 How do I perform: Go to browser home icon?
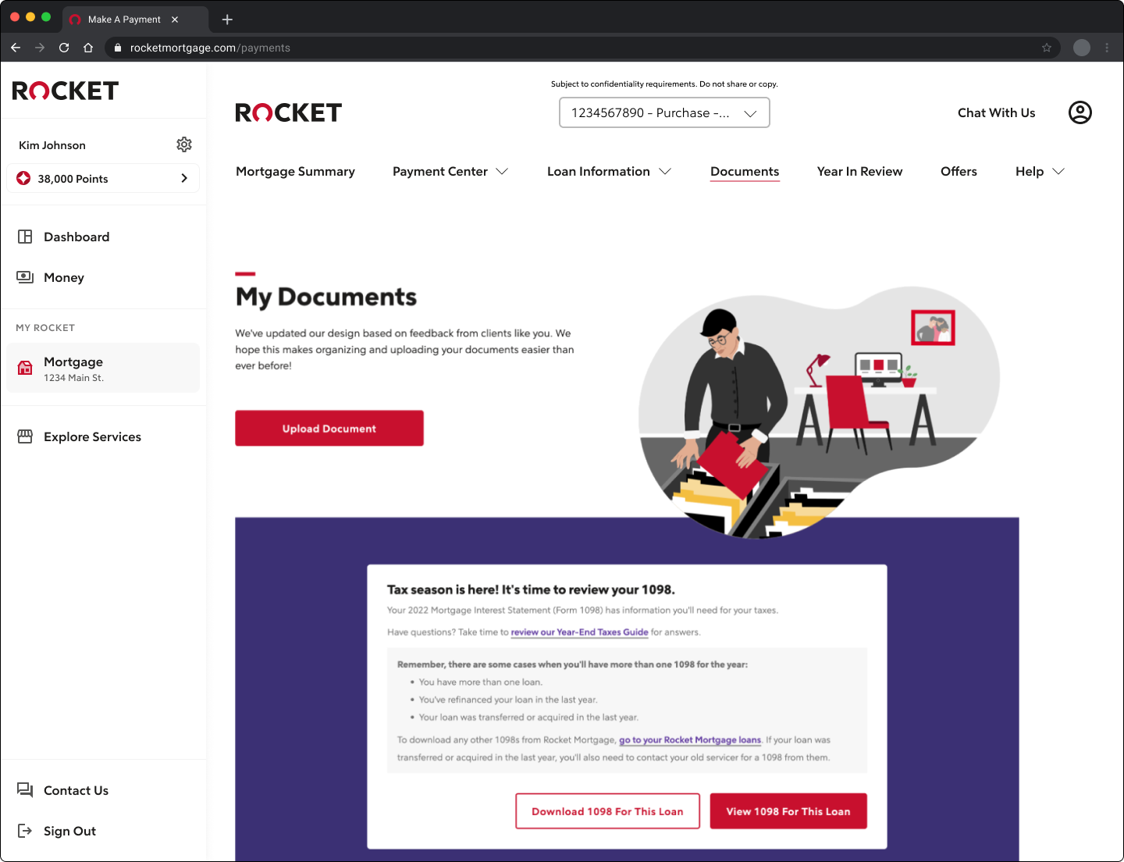point(88,48)
